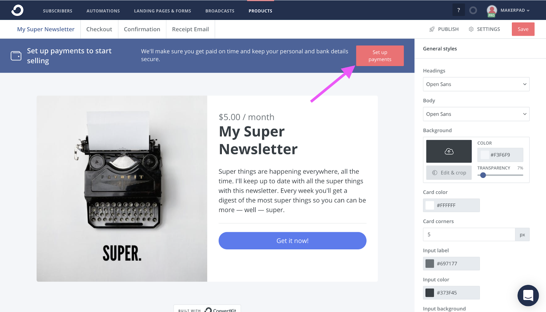546x312 pixels.
Task: Open the help question mark icon
Action: tap(459, 10)
